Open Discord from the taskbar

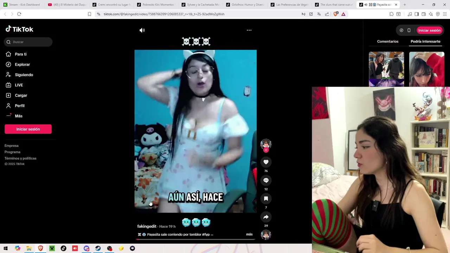[86, 248]
